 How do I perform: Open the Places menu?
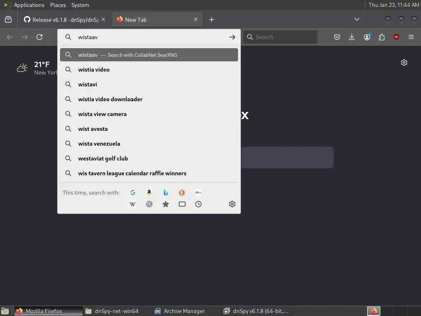pyautogui.click(x=58, y=5)
